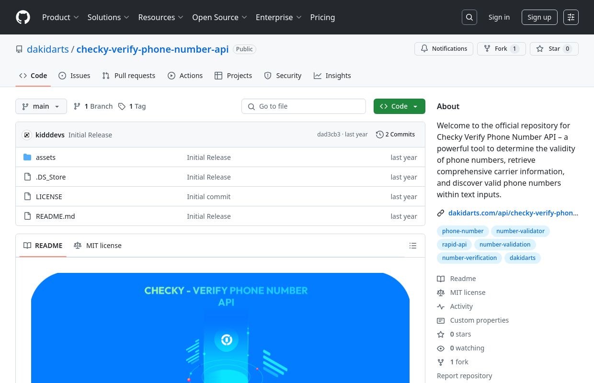Select the number-validation topic tag
This screenshot has height=383, width=594.
point(505,245)
